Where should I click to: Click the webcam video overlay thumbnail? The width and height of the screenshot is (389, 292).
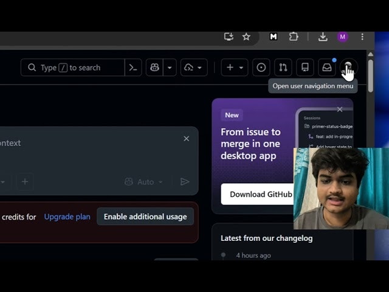(341, 189)
